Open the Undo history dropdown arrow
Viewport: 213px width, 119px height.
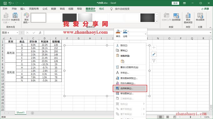click(x=13, y=3)
